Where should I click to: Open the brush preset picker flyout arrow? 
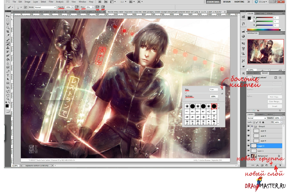pos(222,89)
